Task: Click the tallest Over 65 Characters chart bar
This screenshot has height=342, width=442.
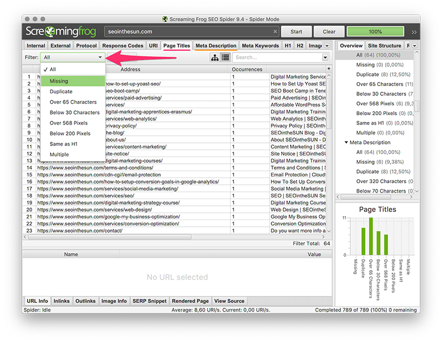Action: click(x=371, y=236)
